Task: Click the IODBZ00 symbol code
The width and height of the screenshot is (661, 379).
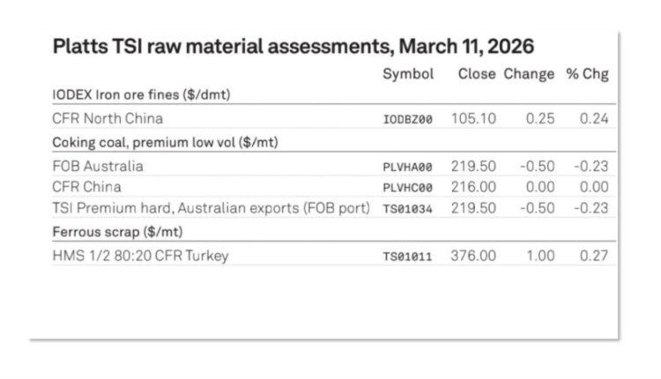Action: pyautogui.click(x=408, y=120)
